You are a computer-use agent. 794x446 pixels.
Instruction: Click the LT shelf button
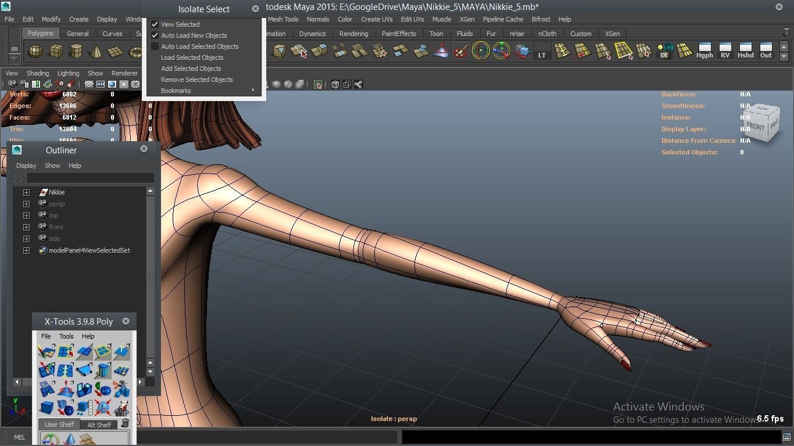[542, 51]
